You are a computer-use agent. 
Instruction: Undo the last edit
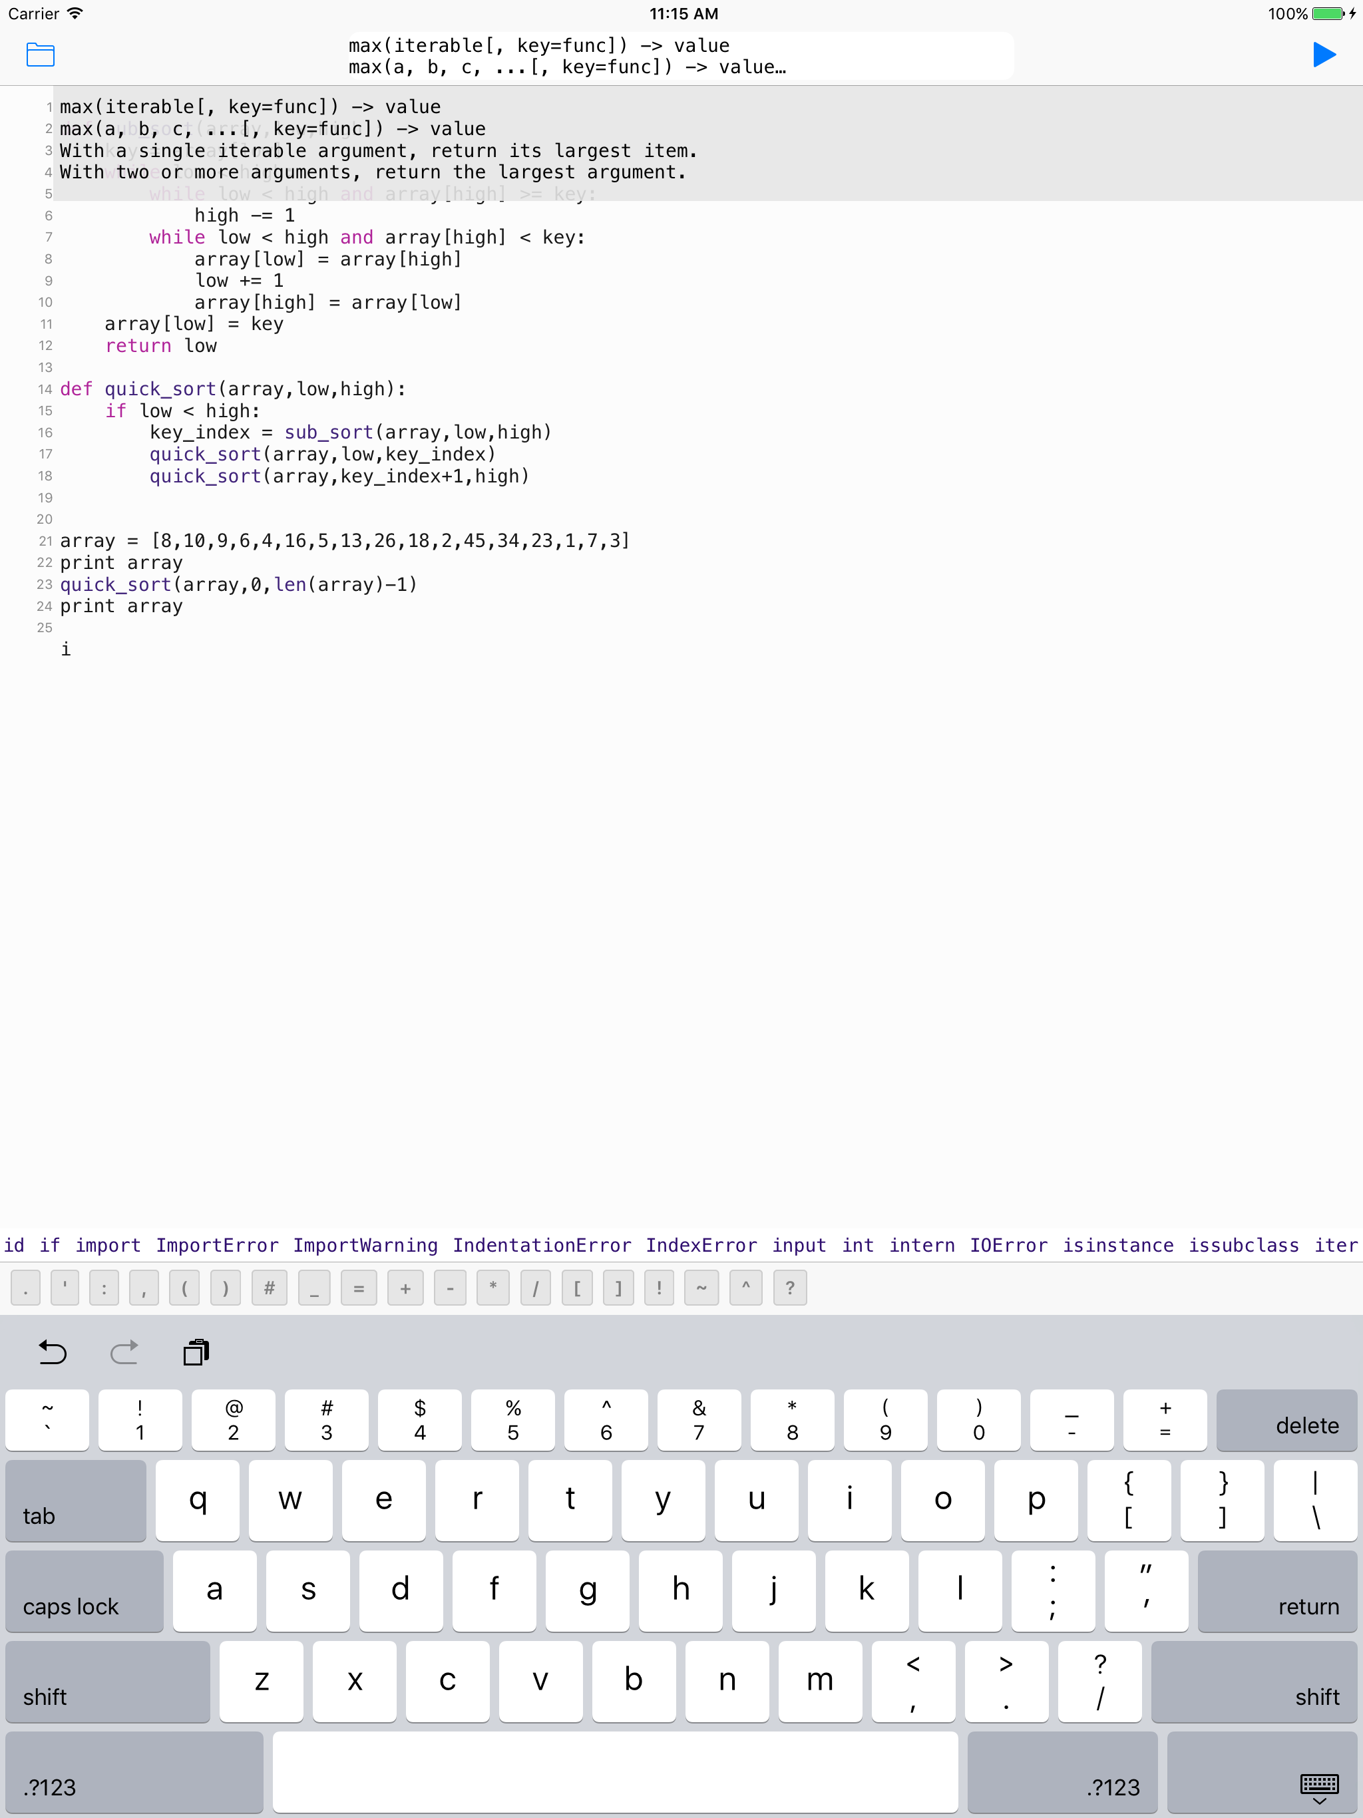tap(53, 1353)
